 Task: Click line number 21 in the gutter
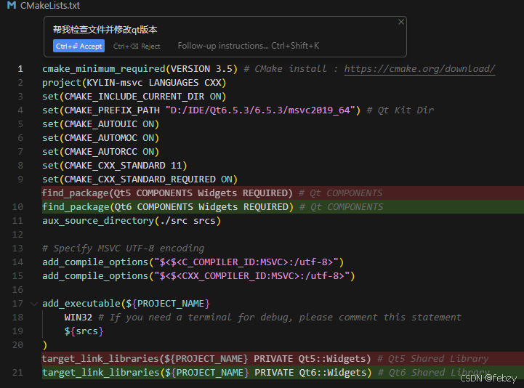pos(17,373)
